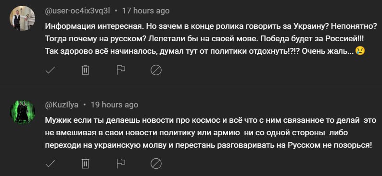Click the crying emoji in first comment
Viewport: 382px width, 176px height.
360,50
